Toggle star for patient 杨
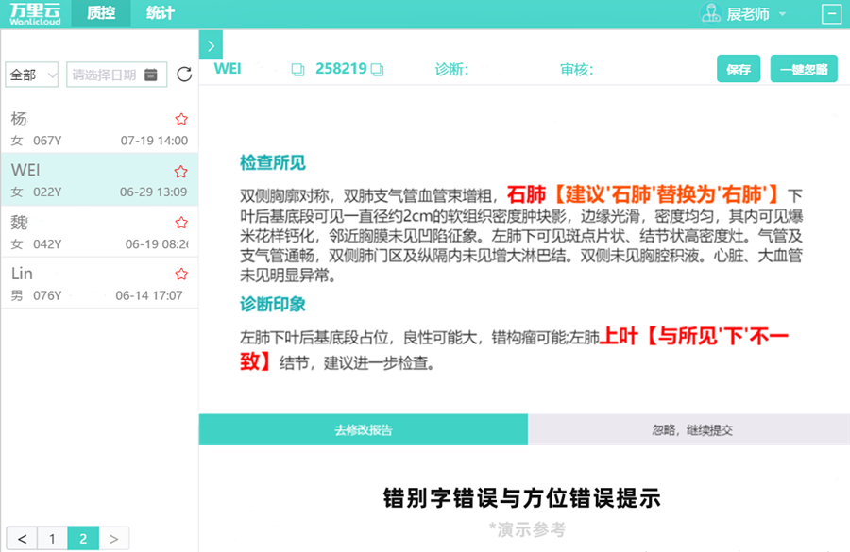Screen dimensions: 850x552 coord(181,119)
